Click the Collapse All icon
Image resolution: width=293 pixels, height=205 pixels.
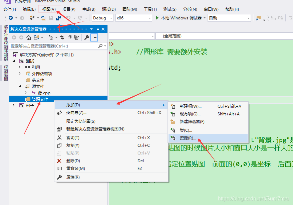point(69,37)
